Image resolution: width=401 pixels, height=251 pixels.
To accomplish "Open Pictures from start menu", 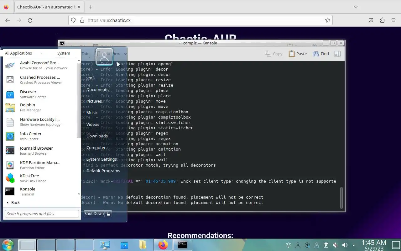I will 94,101.
